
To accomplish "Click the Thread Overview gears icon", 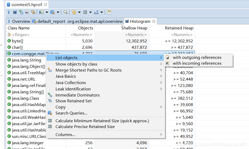I will [x=33, y=12].
